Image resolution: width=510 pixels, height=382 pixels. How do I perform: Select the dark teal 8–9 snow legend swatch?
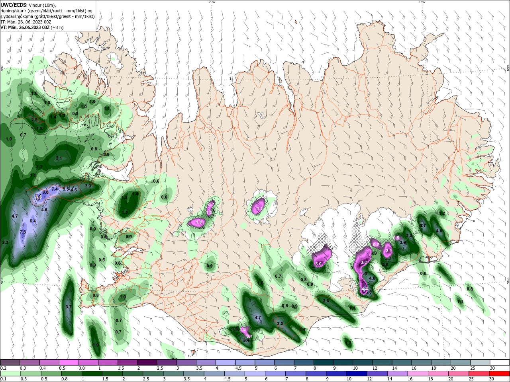pyautogui.click(x=323, y=363)
